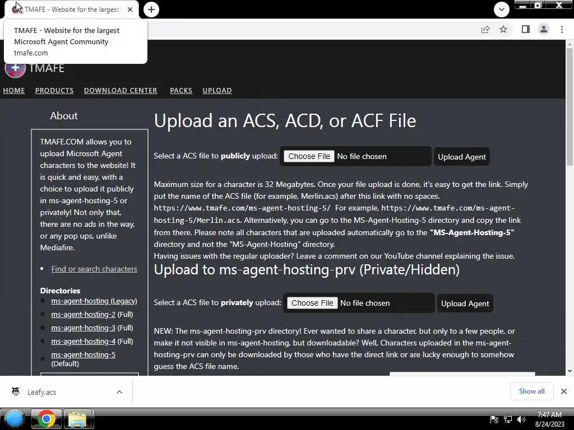574x430 pixels.
Task: Choose a file for public upload
Action: (309, 157)
